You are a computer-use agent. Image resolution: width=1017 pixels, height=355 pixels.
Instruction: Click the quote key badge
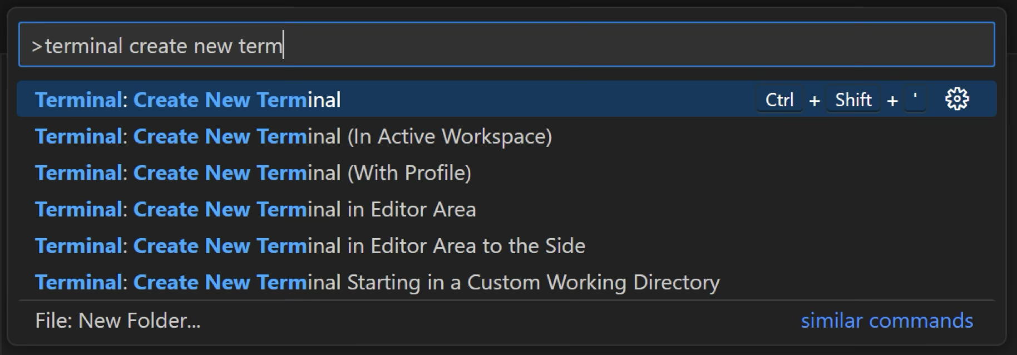[914, 99]
